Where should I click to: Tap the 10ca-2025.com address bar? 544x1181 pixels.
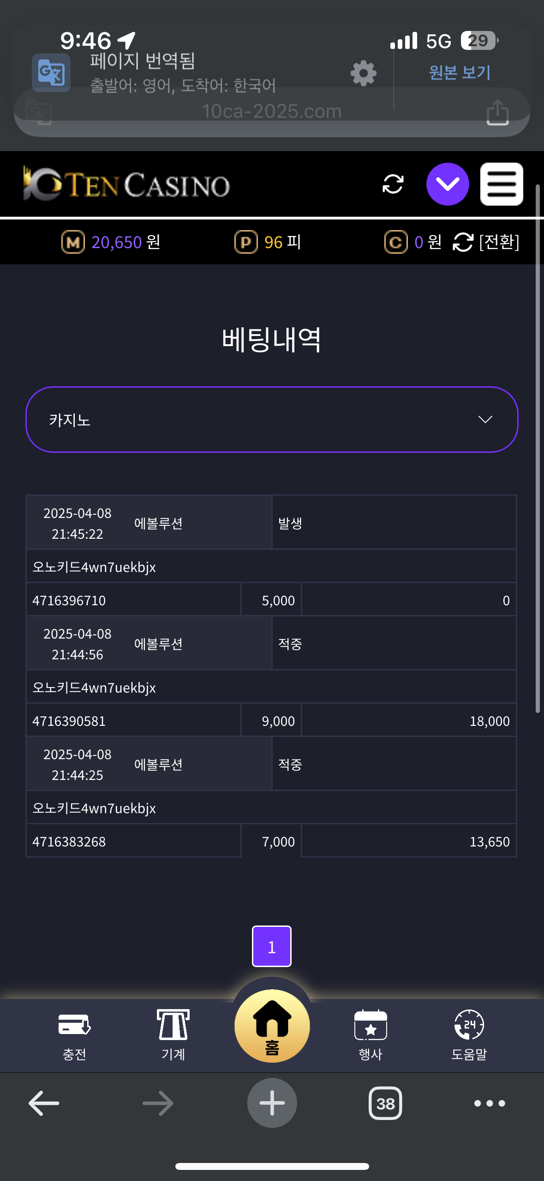[272, 112]
